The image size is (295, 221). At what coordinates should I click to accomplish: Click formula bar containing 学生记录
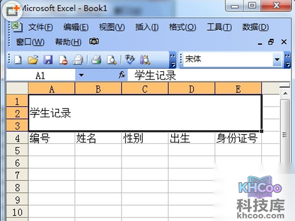209,75
